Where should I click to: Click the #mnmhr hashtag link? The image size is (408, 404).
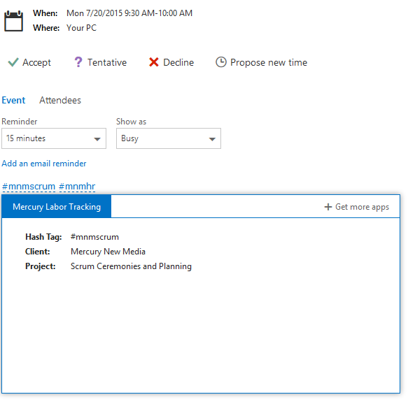(x=77, y=187)
